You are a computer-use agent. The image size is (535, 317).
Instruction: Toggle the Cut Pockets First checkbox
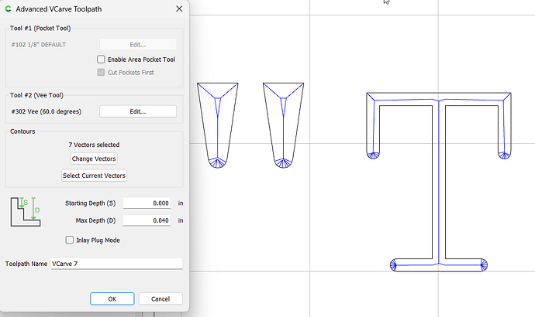(102, 73)
